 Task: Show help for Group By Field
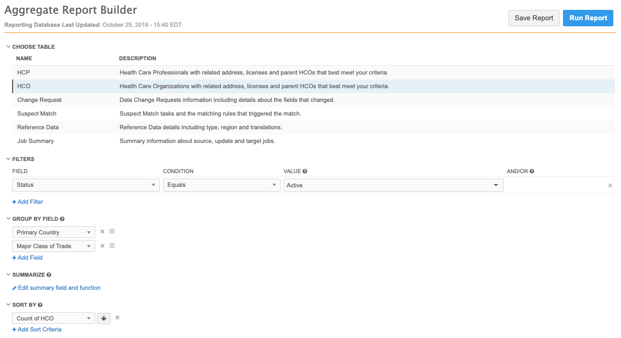coord(62,219)
